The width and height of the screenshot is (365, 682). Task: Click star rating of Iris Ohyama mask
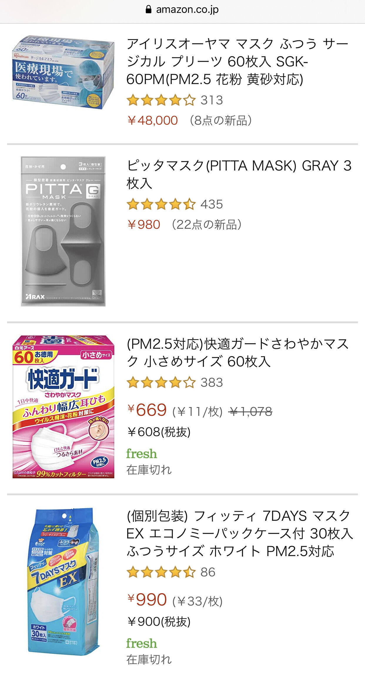(x=161, y=101)
